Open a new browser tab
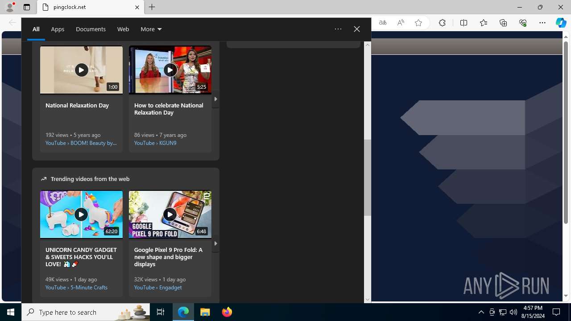Viewport: 571px width, 321px height. pyautogui.click(x=152, y=7)
